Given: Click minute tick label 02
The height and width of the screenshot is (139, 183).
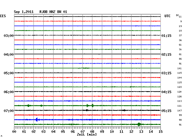Looking at the screenshot, I should pyautogui.click(x=34, y=132).
